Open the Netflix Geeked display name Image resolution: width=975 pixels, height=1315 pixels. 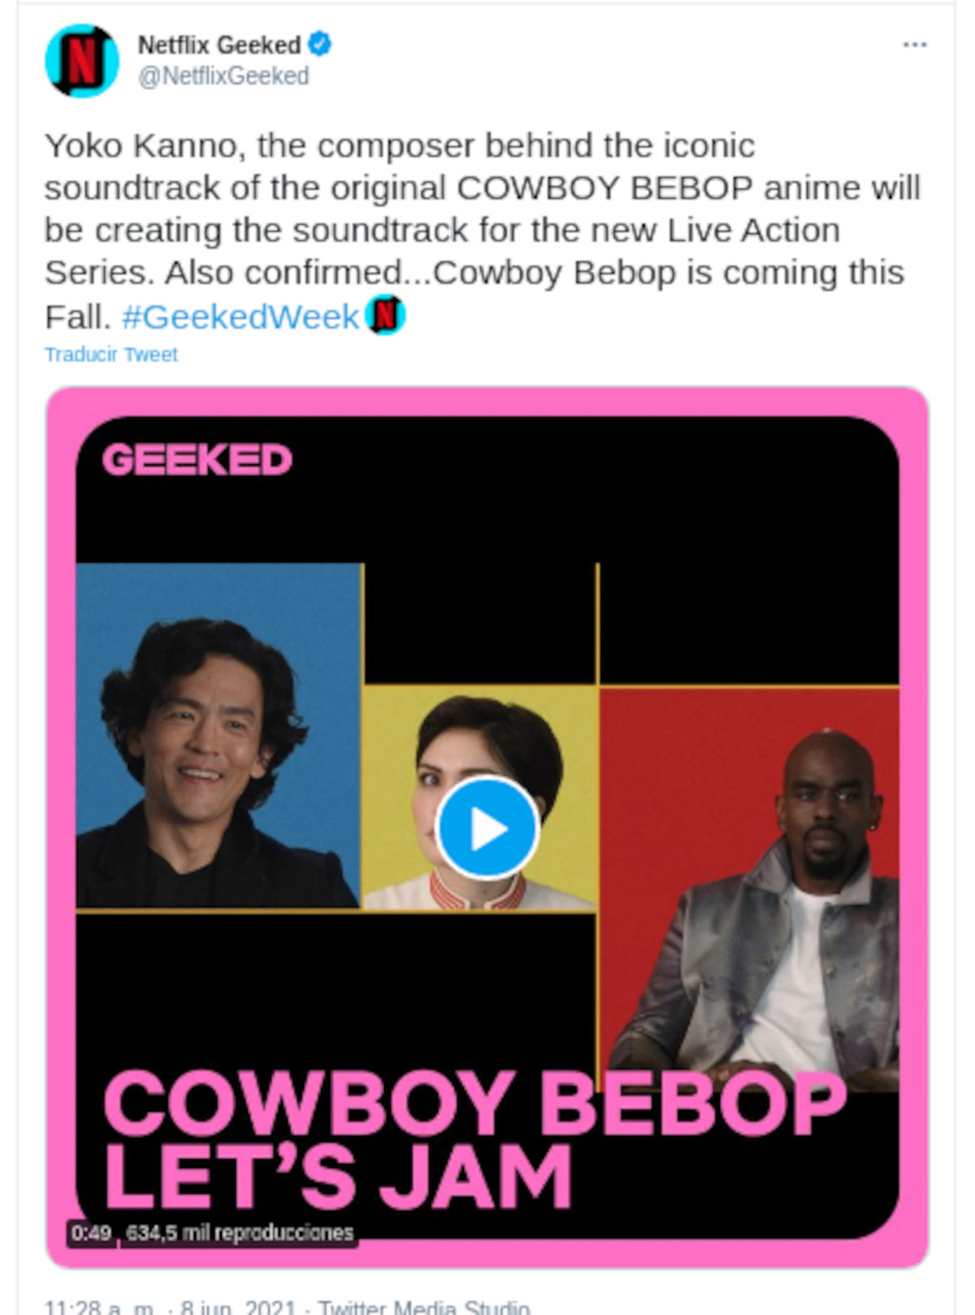click(219, 45)
